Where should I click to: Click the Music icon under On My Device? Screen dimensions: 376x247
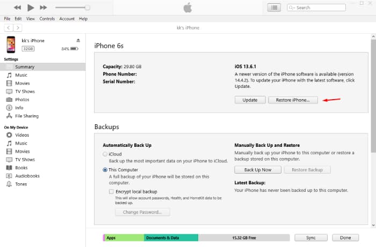[x=9, y=143]
